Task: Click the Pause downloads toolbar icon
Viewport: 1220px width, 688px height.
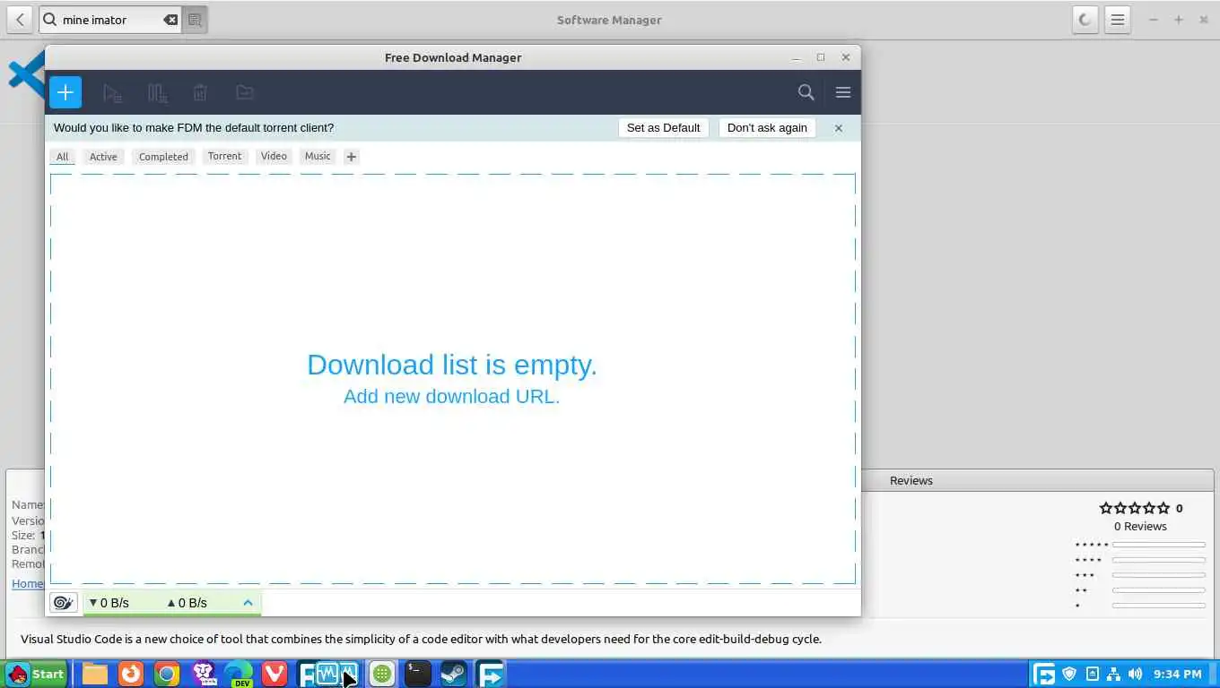Action: pyautogui.click(x=157, y=92)
